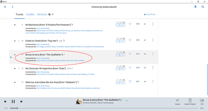208x111 pixels.
Task: Favorite No Llores por Mi Argentina heart
Action: pyautogui.click(x=130, y=68)
